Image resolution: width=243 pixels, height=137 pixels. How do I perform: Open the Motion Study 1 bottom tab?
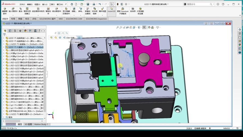coord(41,124)
